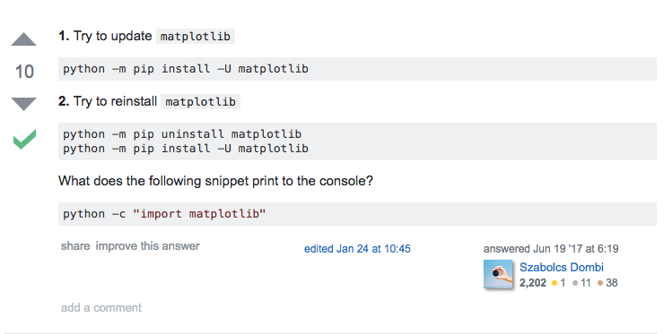664x334 pixels.
Task: Click the green accepted answer checkmark
Action: [x=24, y=139]
